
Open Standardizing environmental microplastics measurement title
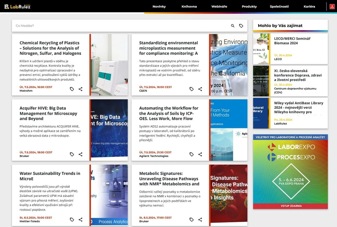tap(169, 48)
